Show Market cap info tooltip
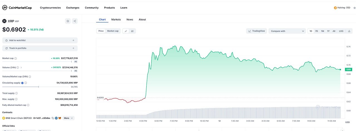The height and width of the screenshot is (131, 356). pos(16,58)
